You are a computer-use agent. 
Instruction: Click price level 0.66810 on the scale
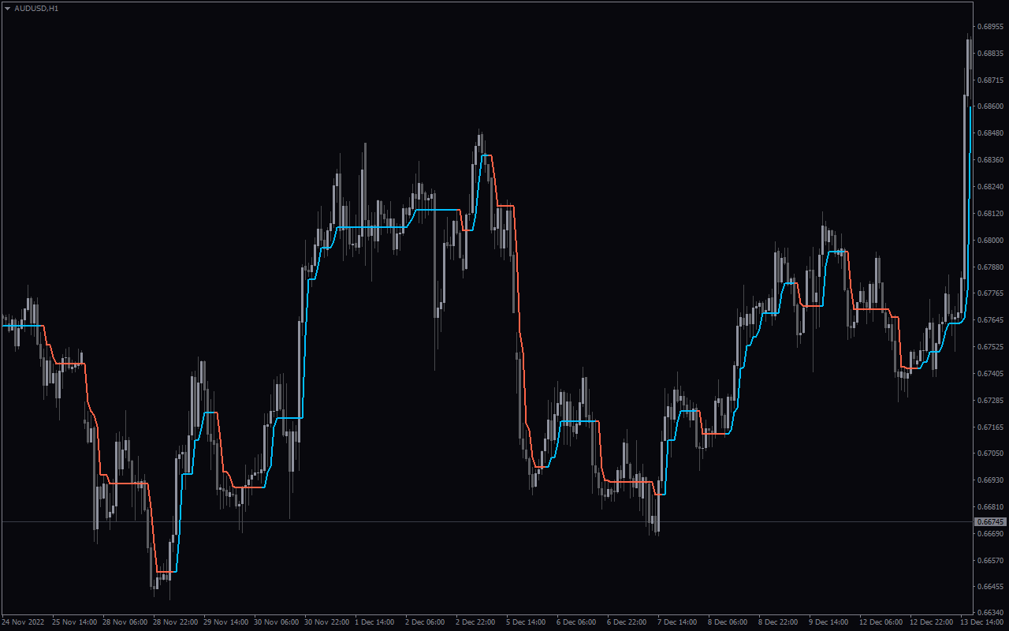992,507
